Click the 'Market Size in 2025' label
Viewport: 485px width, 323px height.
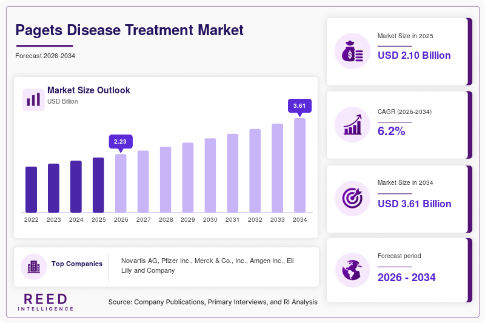point(405,36)
